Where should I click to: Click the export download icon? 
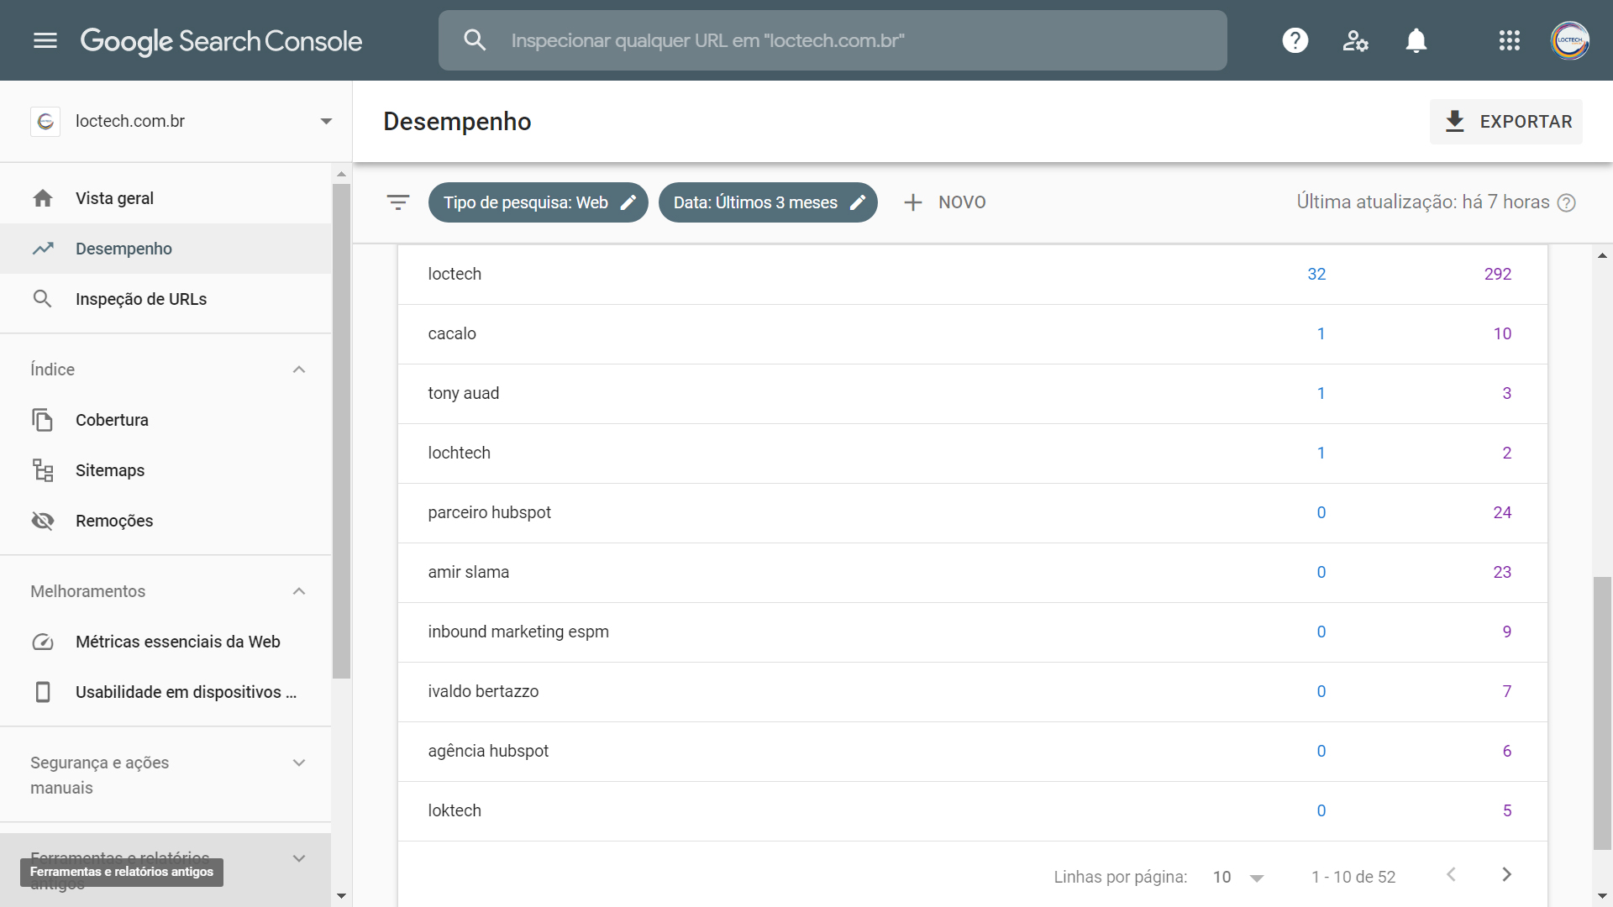pyautogui.click(x=1454, y=122)
